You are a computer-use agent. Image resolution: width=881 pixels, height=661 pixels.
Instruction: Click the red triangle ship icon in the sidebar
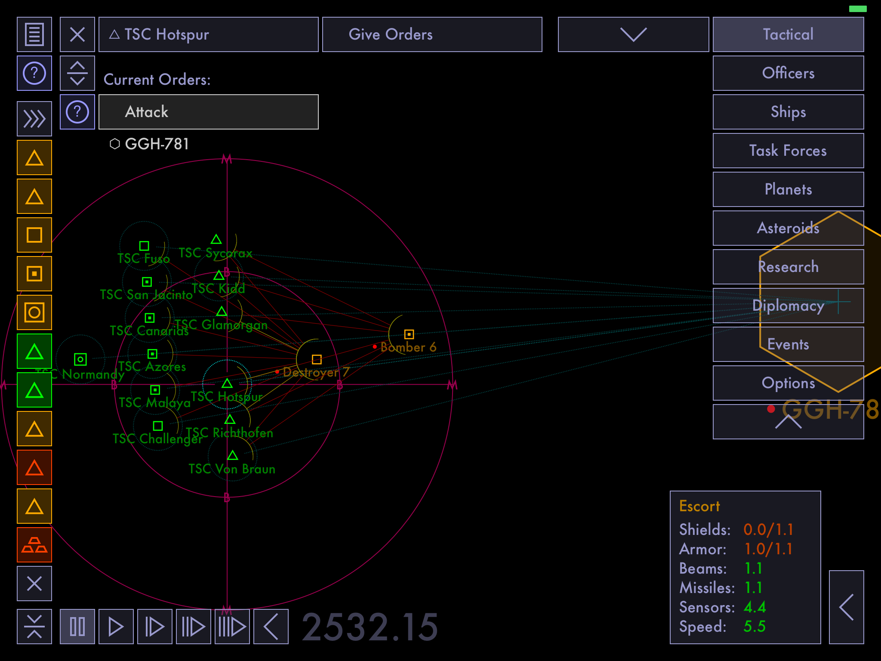34,467
